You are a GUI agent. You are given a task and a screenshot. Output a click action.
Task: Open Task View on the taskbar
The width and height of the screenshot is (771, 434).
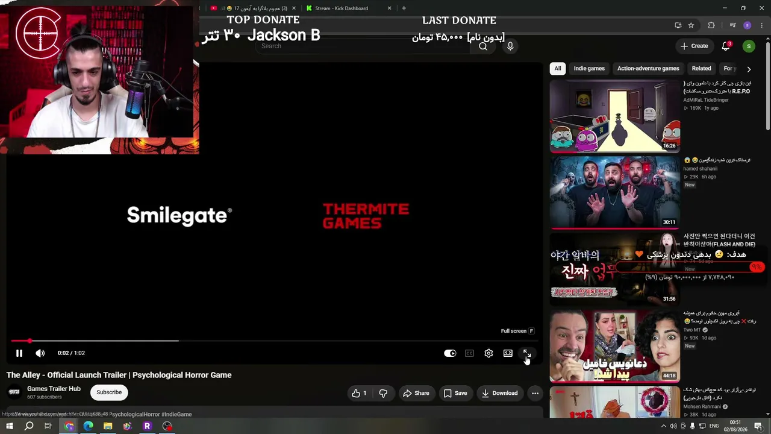48,426
